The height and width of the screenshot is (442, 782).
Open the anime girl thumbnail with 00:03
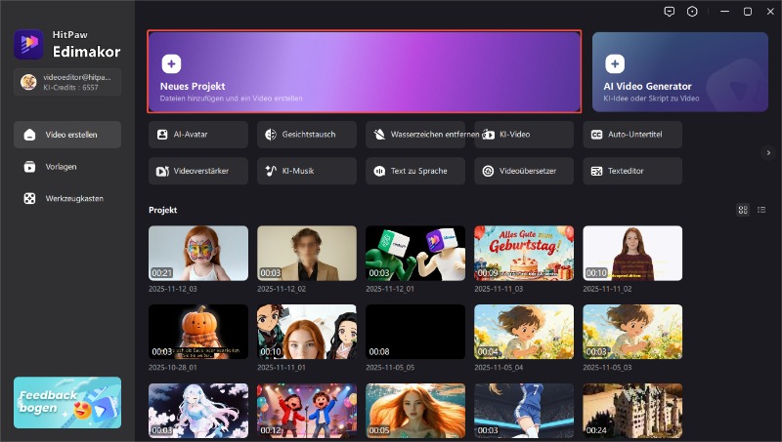coord(198,411)
